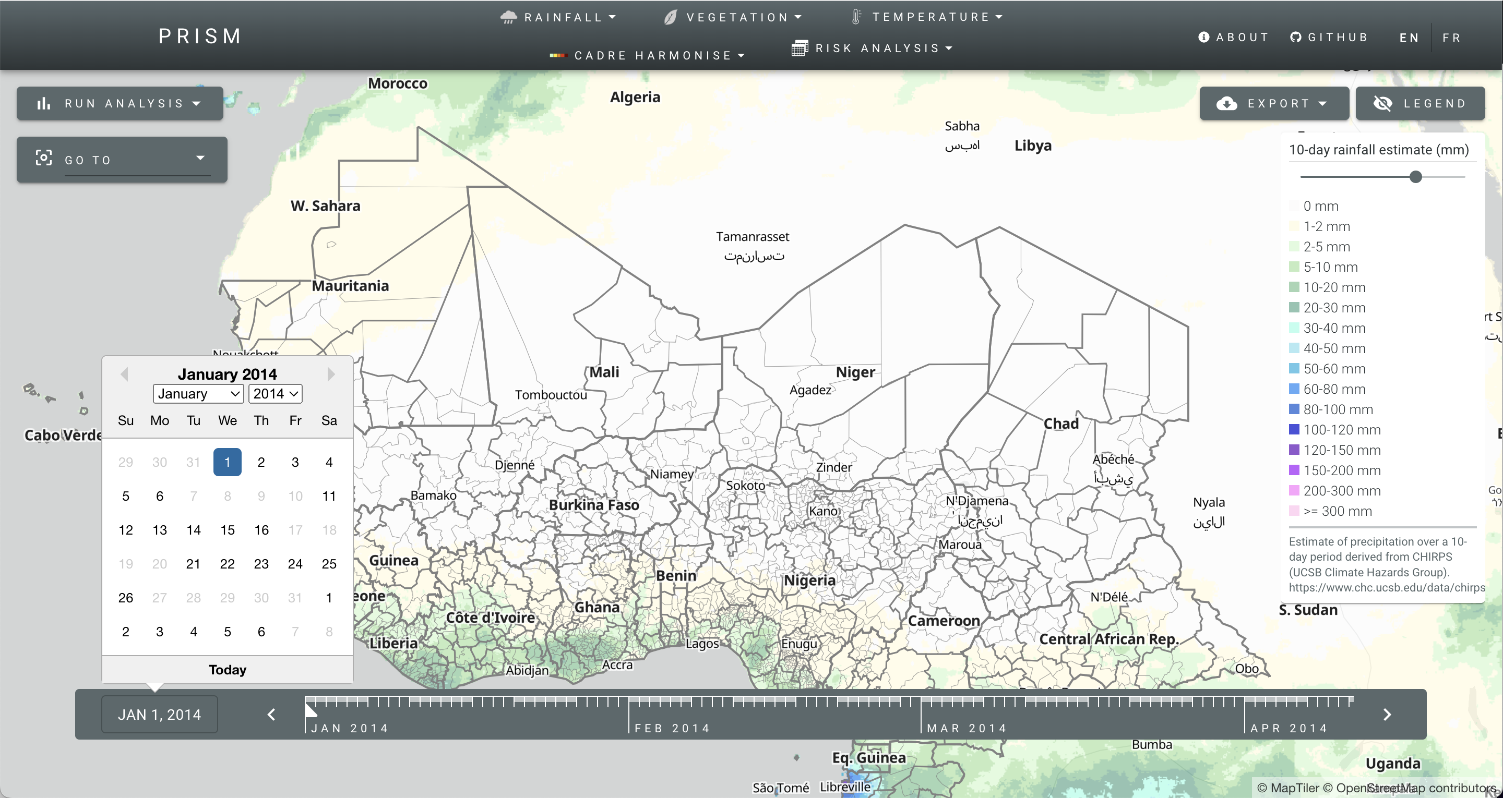The width and height of the screenshot is (1503, 798).
Task: Click the Go To target icon
Action: 44,158
